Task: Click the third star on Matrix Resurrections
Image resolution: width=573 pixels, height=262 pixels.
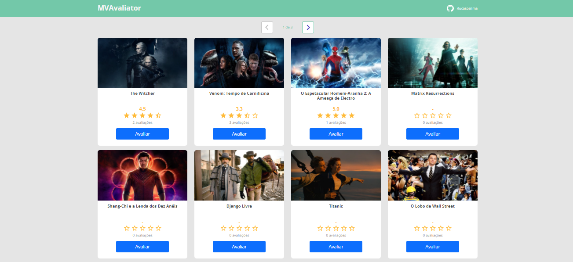Action: click(x=433, y=115)
